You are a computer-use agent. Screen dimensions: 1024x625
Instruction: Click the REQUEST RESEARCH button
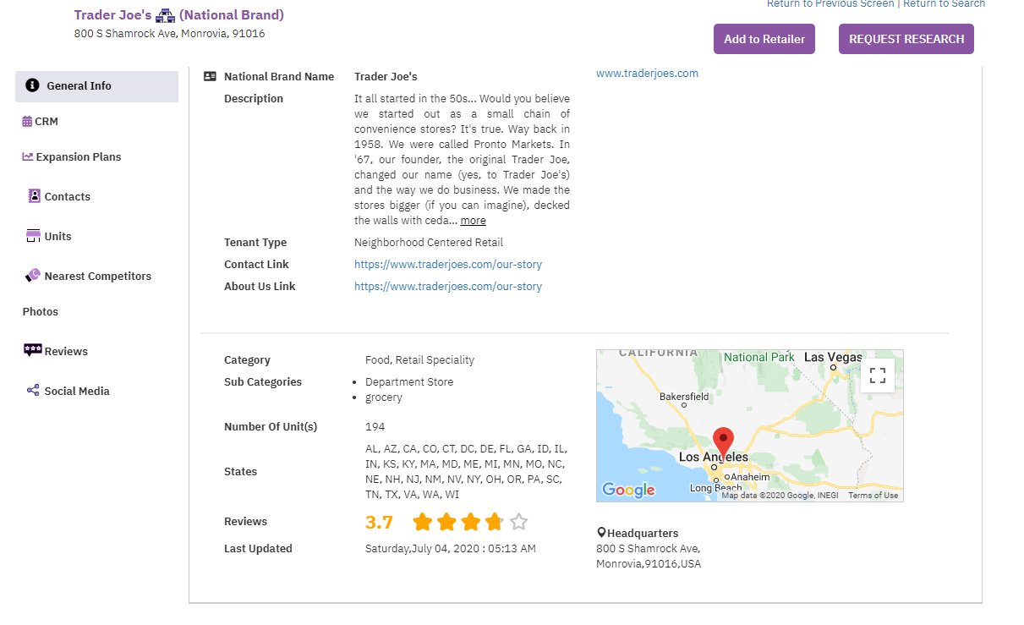click(x=906, y=39)
